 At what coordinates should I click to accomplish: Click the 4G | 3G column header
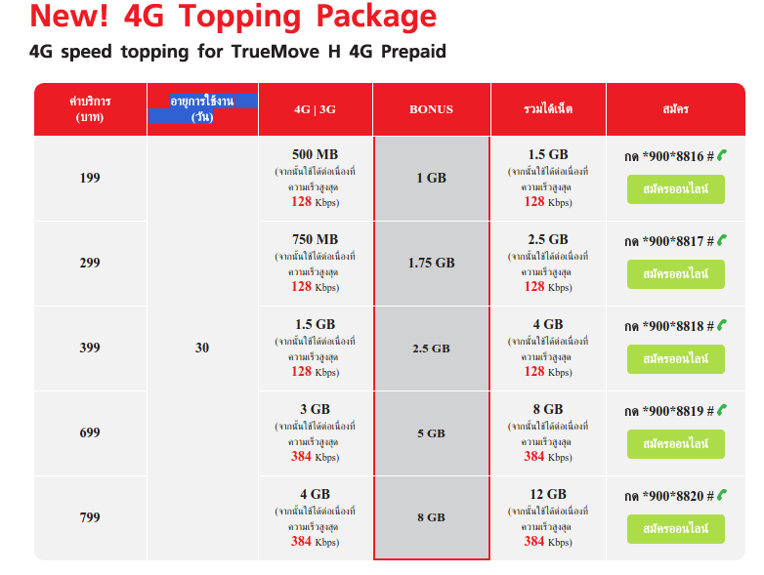point(315,109)
